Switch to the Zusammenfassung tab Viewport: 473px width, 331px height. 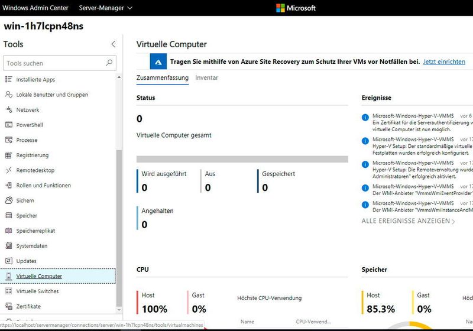pos(162,78)
